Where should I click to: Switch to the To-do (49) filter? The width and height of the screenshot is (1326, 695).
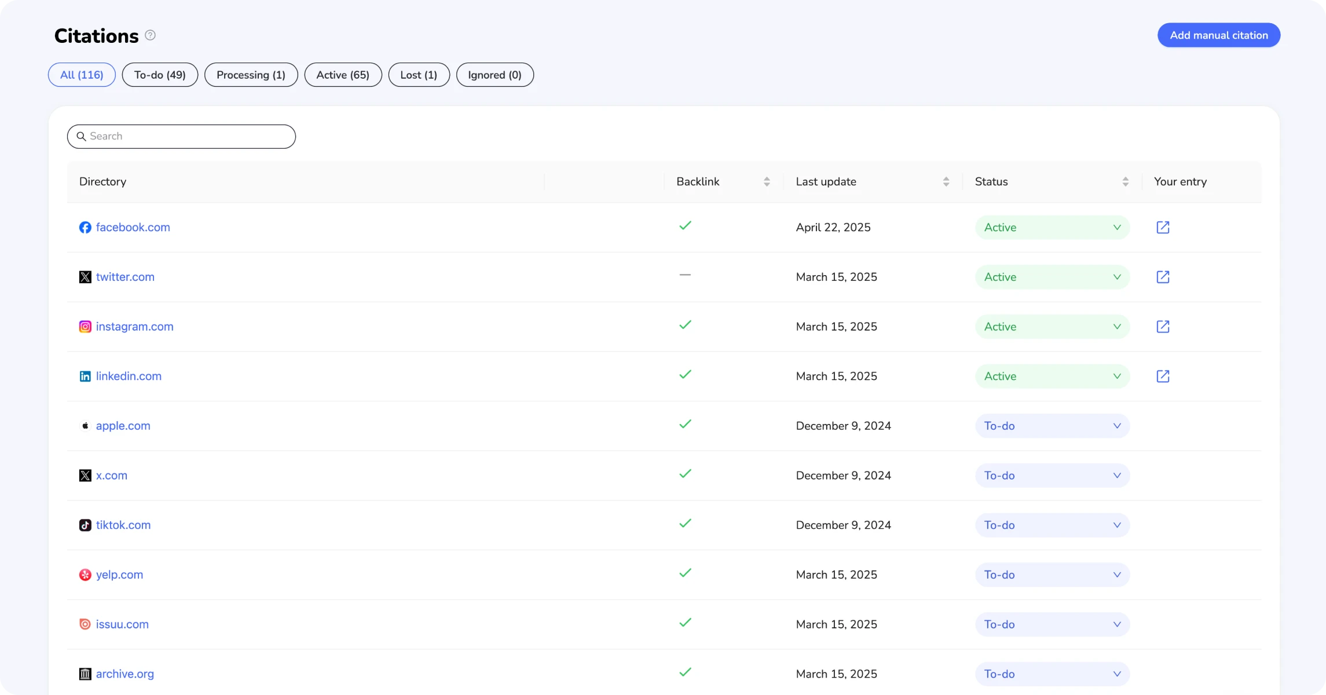(160, 75)
